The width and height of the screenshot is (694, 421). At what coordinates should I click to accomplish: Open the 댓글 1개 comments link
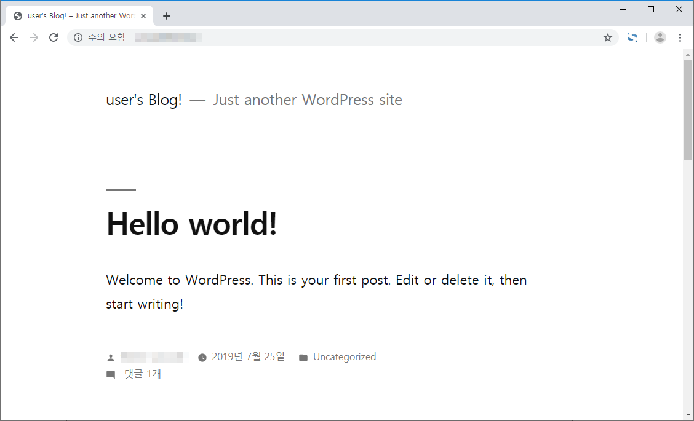click(x=143, y=374)
